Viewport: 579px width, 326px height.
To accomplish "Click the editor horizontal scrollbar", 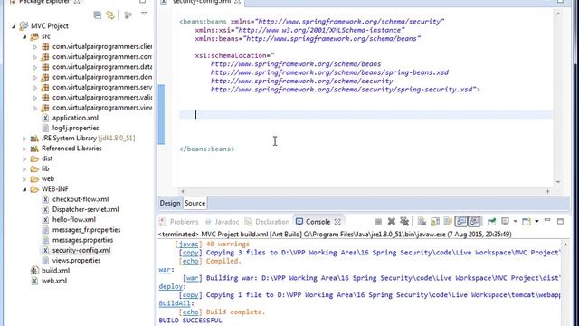I will coord(365,191).
